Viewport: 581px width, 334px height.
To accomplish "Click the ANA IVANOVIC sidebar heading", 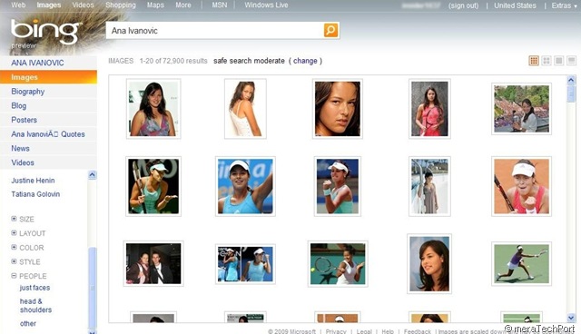I will coord(37,63).
